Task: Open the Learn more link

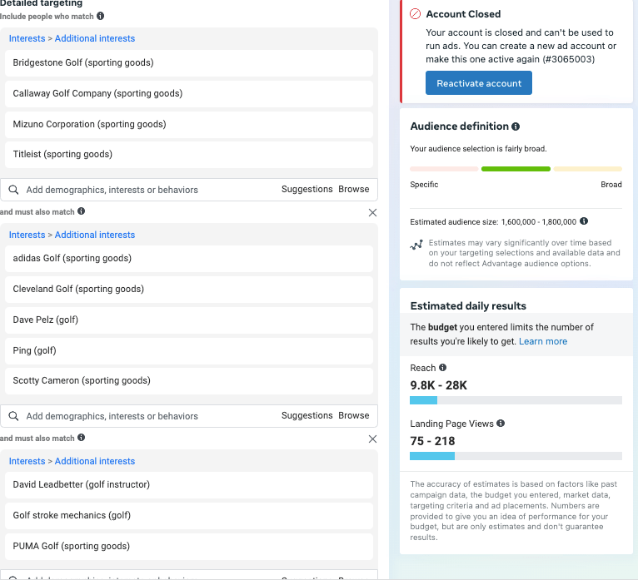Action: (543, 341)
